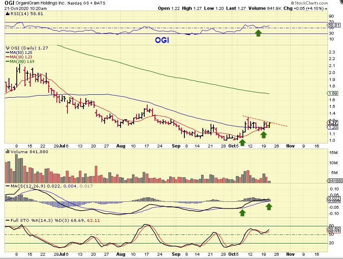The image size is (343, 259).
Task: Click the 90 RSI axis label
Action: [332, 16]
